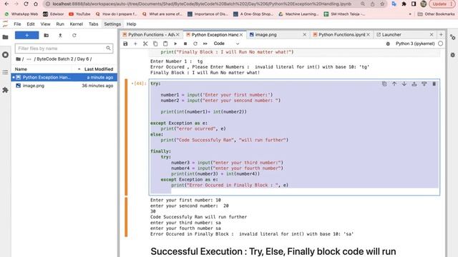
Task: Copy the selected cell
Action: pyautogui.click(x=155, y=44)
